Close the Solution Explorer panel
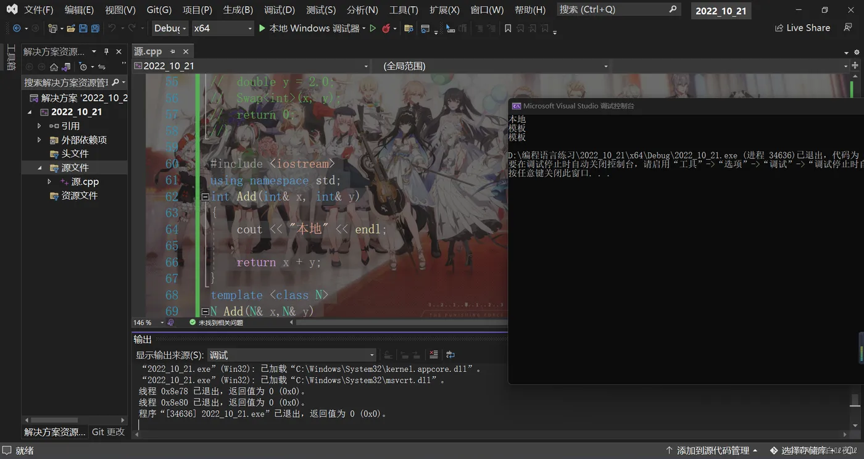The width and height of the screenshot is (864, 459). (119, 51)
